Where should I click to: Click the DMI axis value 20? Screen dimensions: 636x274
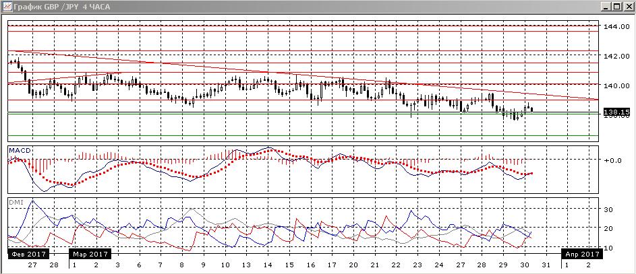tap(609, 229)
